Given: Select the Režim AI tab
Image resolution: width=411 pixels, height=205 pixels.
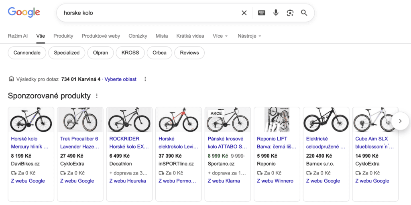Looking at the screenshot, I should [18, 36].
